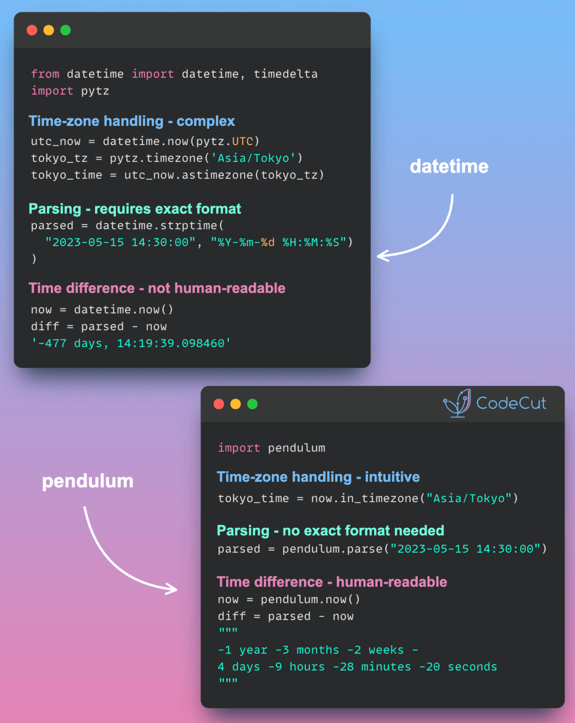Click 'Time difference - not human-readable' heading
Screen dimensions: 575x723
click(x=157, y=288)
